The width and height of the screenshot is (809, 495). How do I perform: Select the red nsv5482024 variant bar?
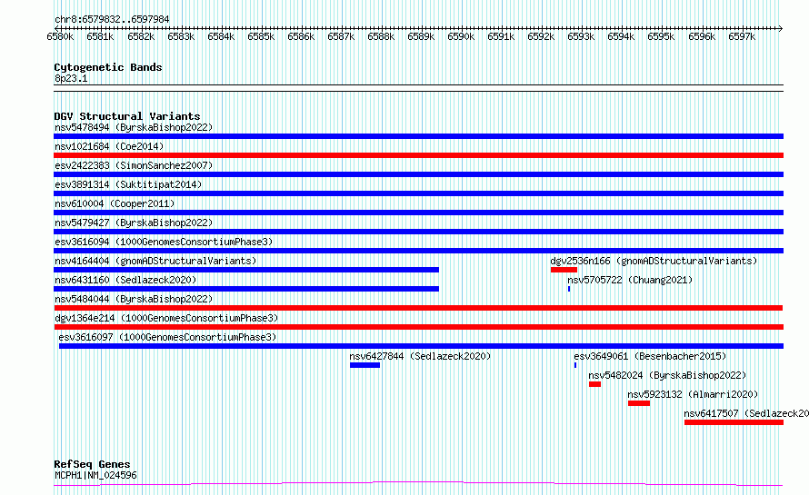tap(594, 384)
